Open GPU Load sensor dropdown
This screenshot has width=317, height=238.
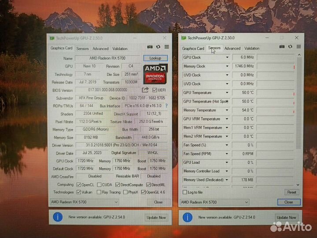pyautogui.click(x=227, y=163)
